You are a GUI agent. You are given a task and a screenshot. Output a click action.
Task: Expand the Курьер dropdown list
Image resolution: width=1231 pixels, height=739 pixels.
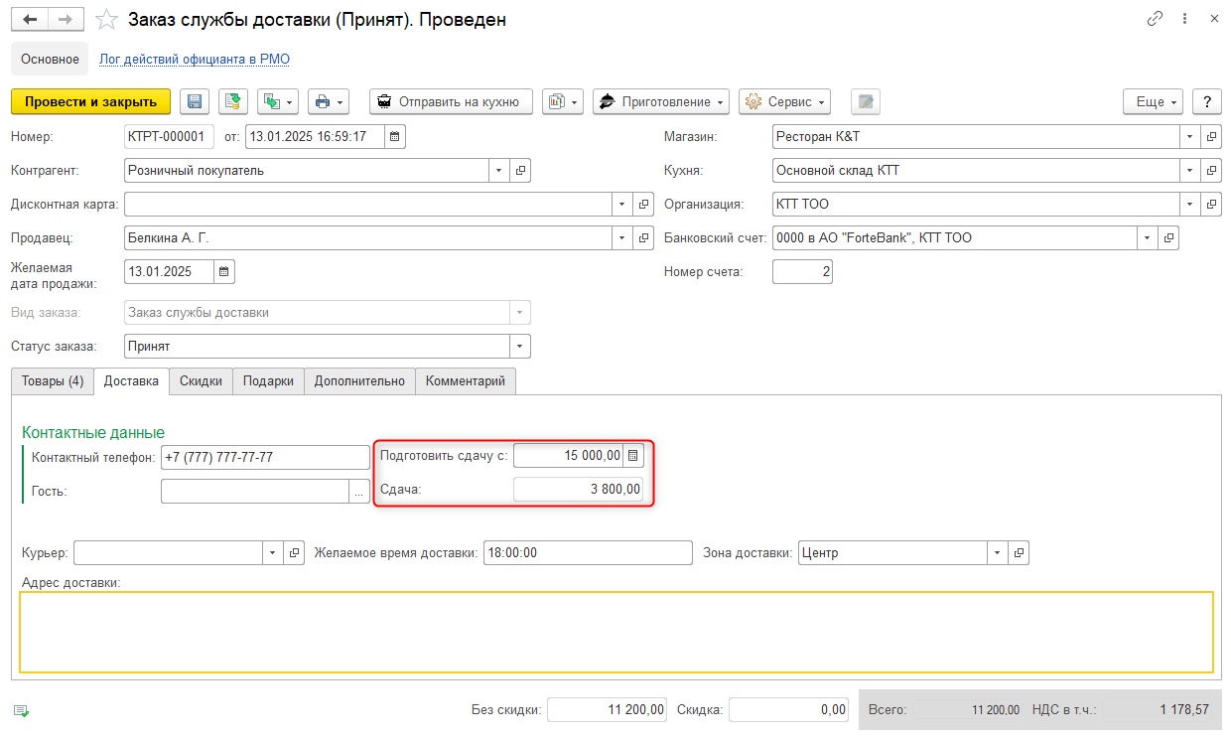point(272,553)
